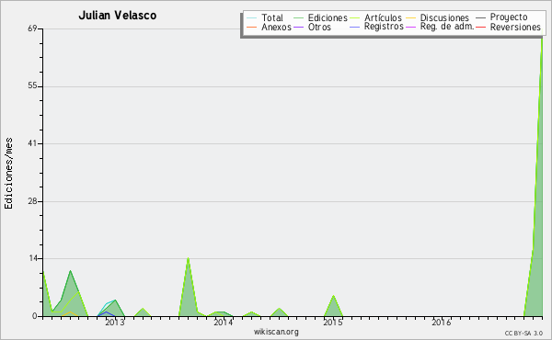
Task: Select the Discusiones legend entry
Action: pos(437,17)
